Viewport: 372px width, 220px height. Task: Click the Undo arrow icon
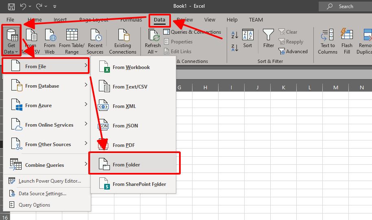coord(23,6)
